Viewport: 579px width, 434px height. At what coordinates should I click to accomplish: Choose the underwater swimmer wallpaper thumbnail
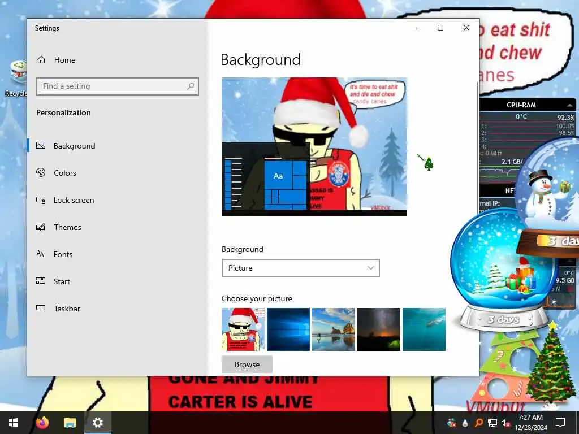click(x=424, y=329)
